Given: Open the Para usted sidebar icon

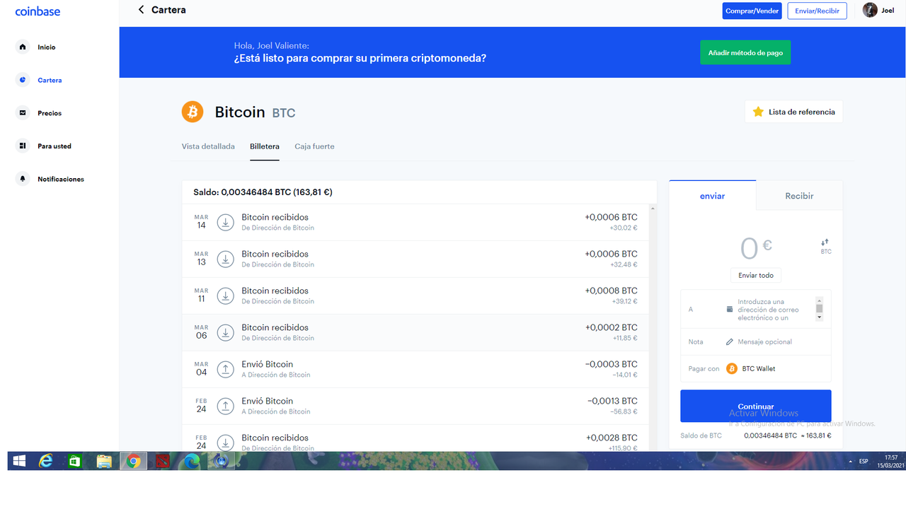Looking at the screenshot, I should [23, 146].
